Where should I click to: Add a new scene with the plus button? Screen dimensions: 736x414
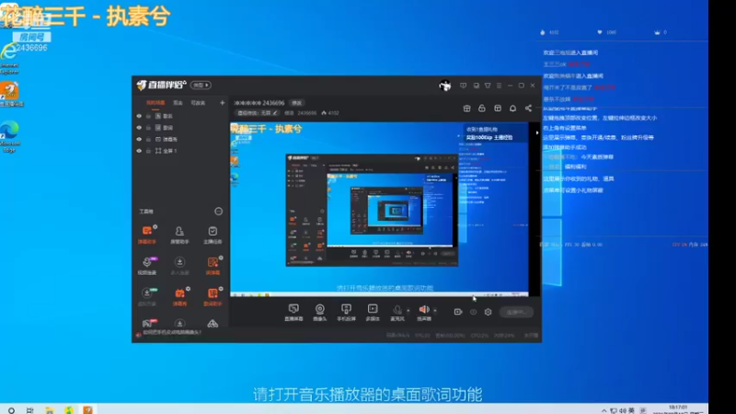pos(222,103)
